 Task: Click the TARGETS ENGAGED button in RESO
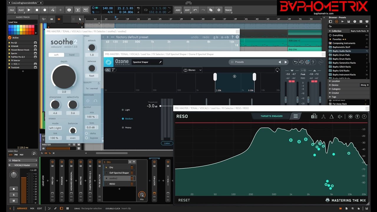pyautogui.click(x=271, y=116)
